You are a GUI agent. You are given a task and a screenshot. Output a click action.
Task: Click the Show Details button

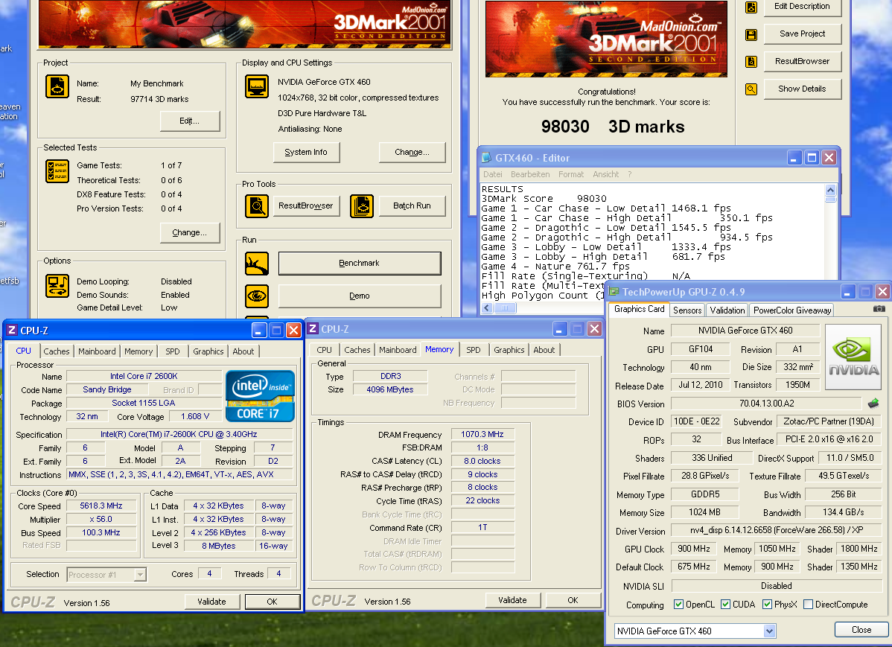click(x=802, y=89)
